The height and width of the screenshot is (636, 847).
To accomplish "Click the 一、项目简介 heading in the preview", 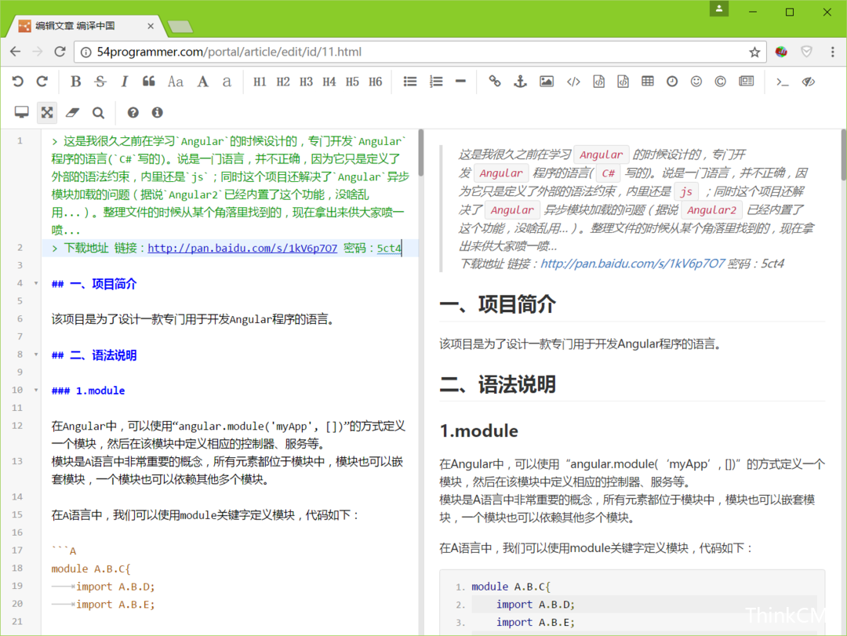I will 497,305.
